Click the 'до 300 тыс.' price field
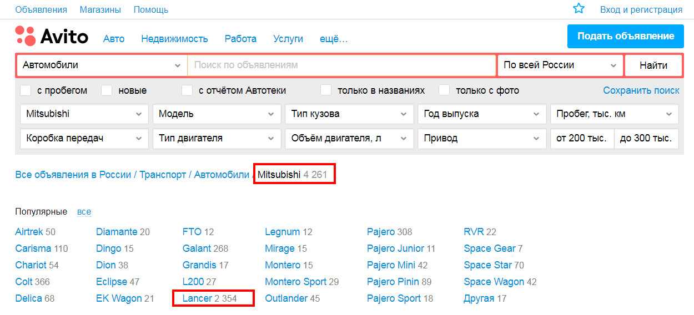694x315 pixels. [x=646, y=139]
